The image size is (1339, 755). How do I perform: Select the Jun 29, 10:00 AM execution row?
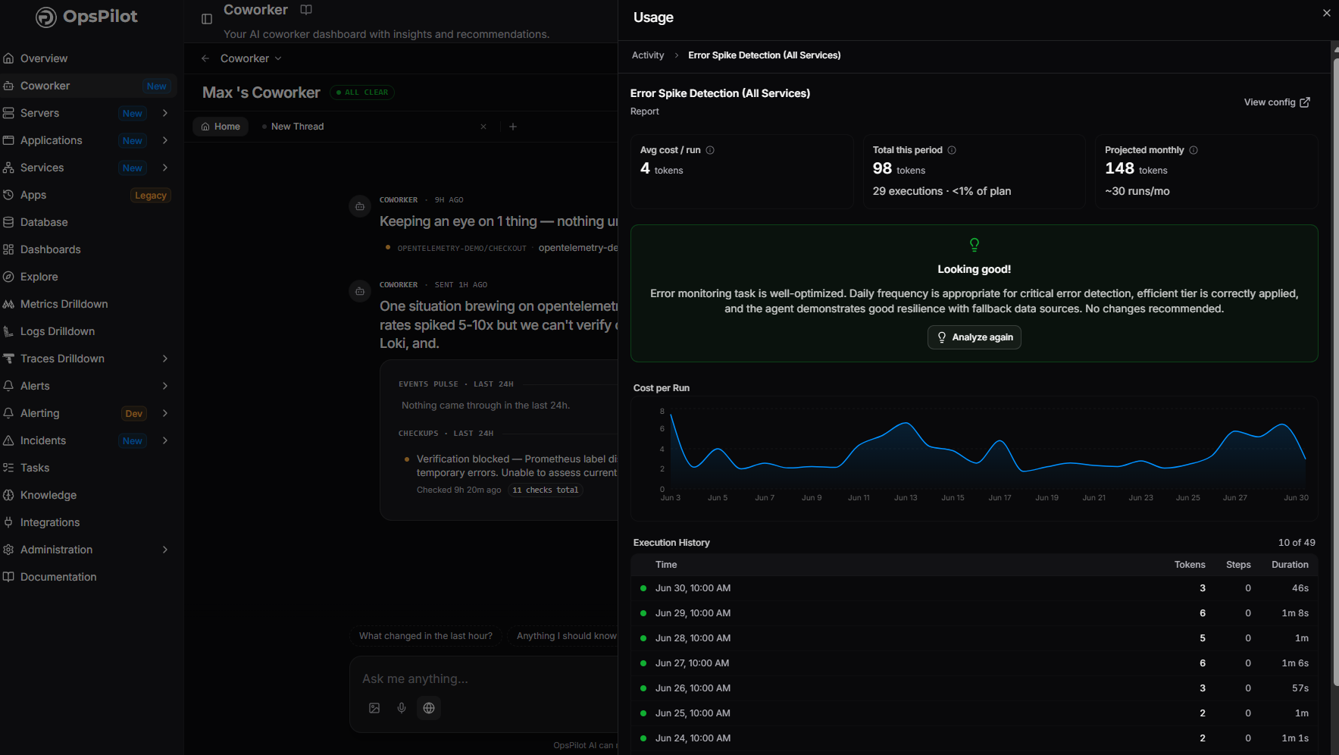pos(975,613)
